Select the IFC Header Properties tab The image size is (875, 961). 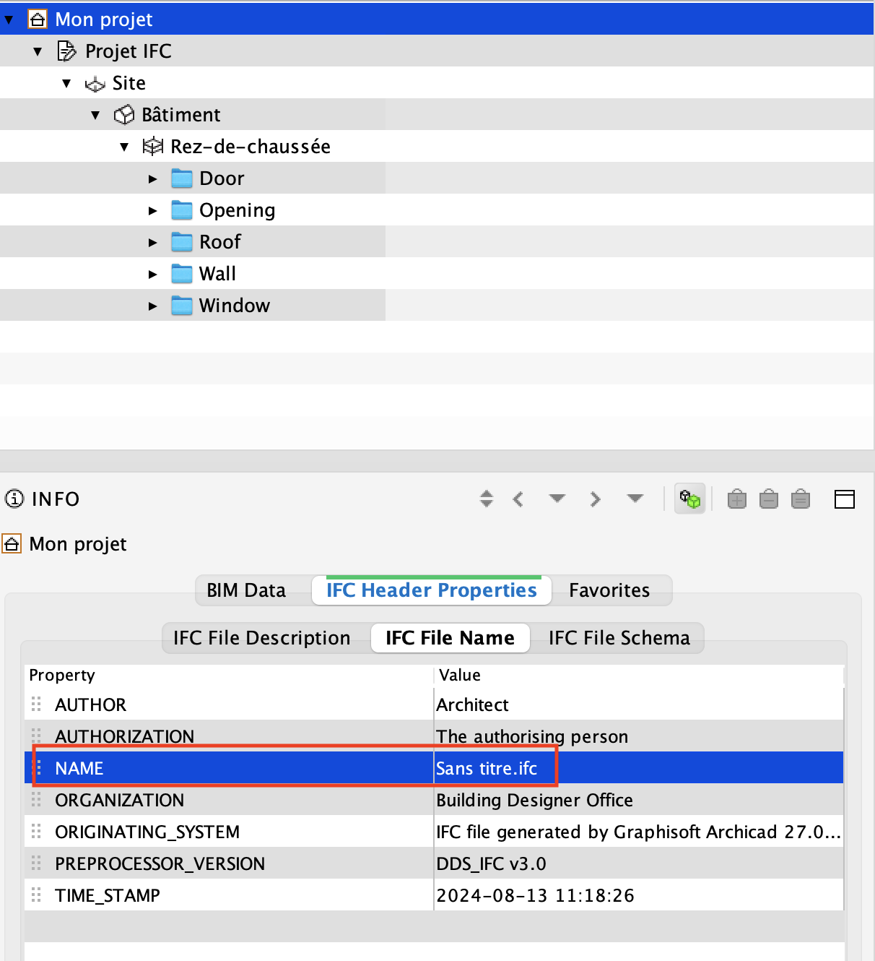point(432,590)
